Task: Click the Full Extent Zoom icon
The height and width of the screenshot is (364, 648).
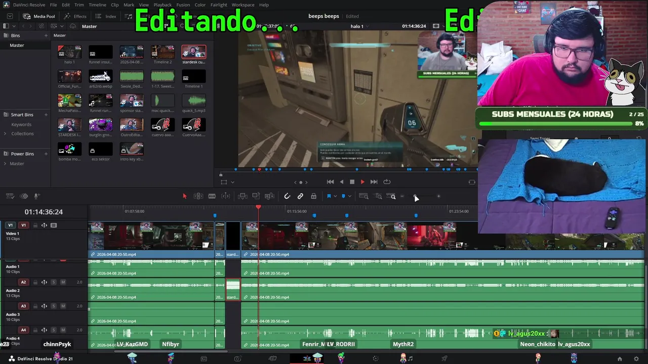Action: [363, 196]
